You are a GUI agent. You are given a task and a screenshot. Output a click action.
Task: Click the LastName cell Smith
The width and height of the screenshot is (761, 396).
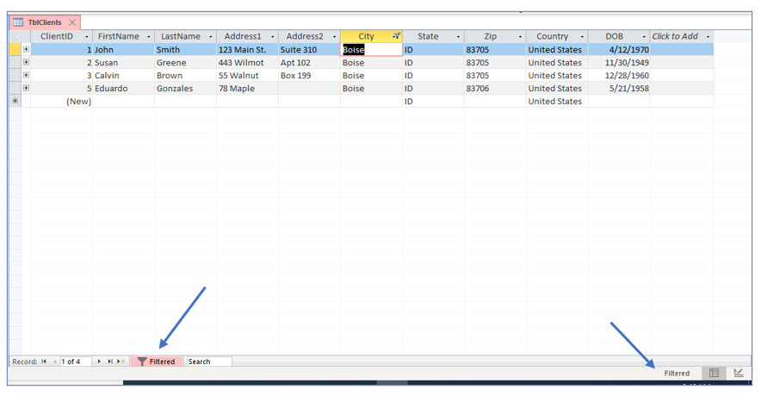click(x=185, y=50)
